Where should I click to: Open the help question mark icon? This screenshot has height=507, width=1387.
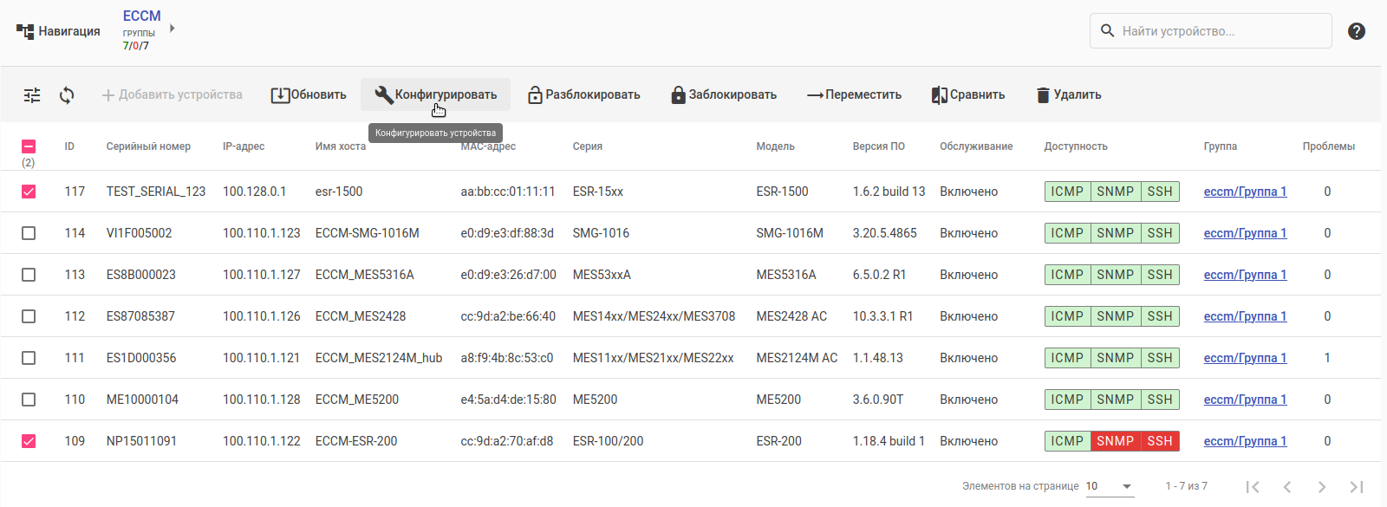(x=1357, y=31)
